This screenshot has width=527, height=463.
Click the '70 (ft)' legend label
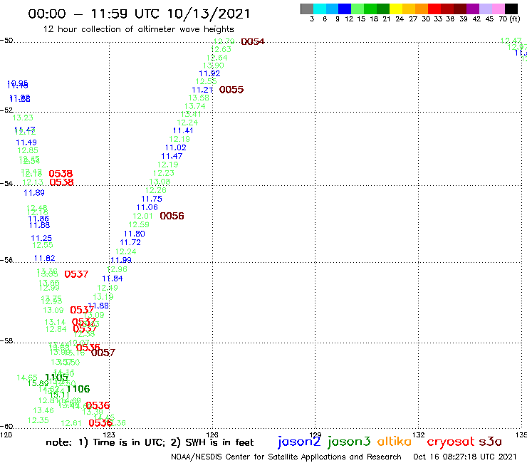(509, 19)
